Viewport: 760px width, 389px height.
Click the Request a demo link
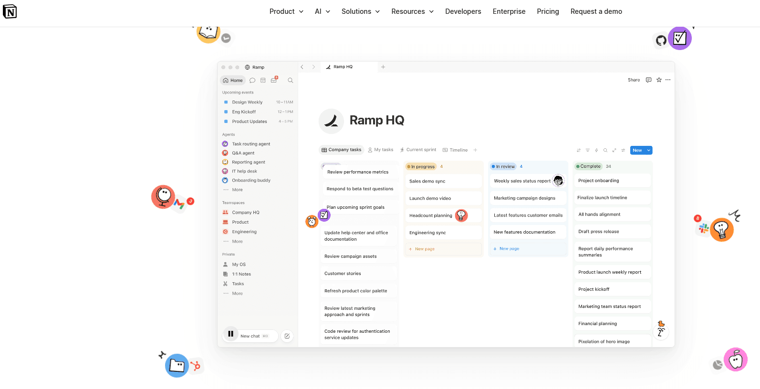pos(596,11)
